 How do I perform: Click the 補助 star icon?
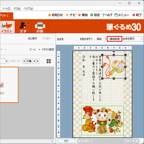(79, 15)
